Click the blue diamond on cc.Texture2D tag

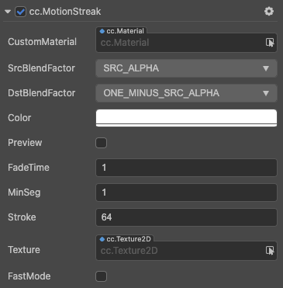pyautogui.click(x=102, y=239)
